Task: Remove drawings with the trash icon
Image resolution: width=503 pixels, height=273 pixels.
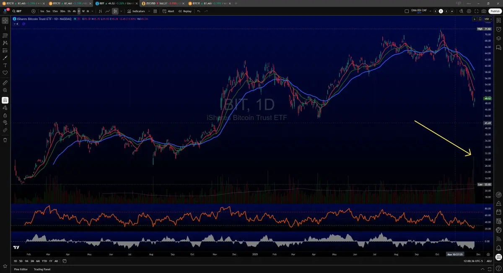Action: point(5,140)
